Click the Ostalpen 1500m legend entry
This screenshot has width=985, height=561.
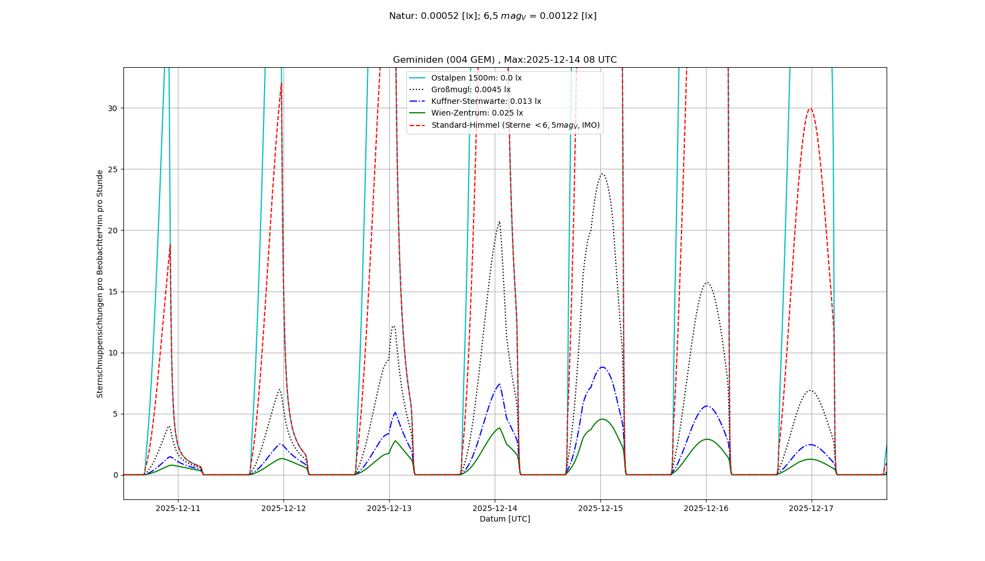476,78
